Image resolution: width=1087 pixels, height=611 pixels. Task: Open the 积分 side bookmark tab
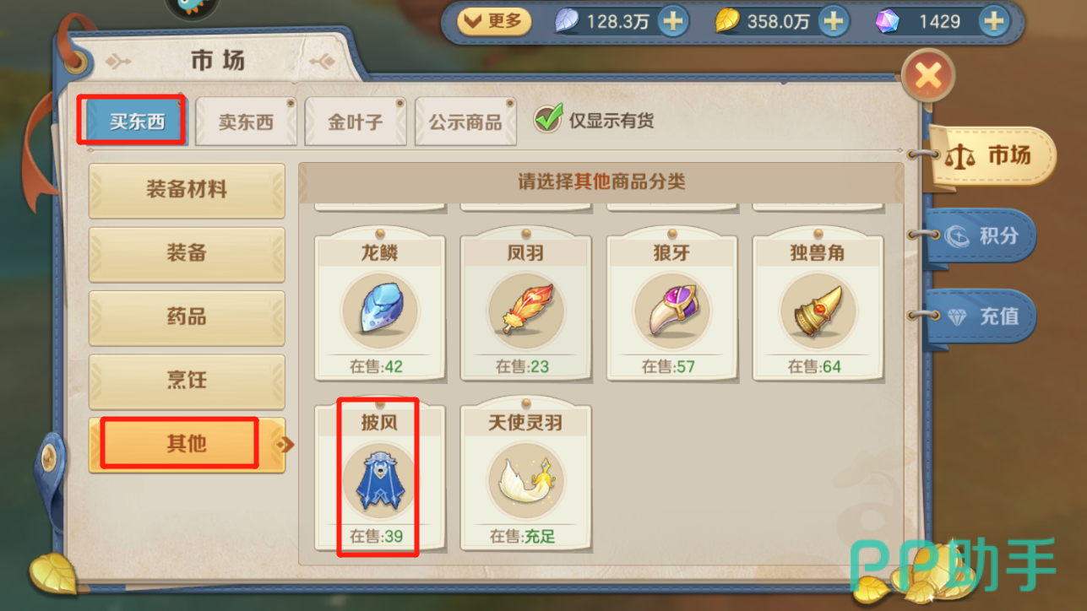click(x=981, y=236)
